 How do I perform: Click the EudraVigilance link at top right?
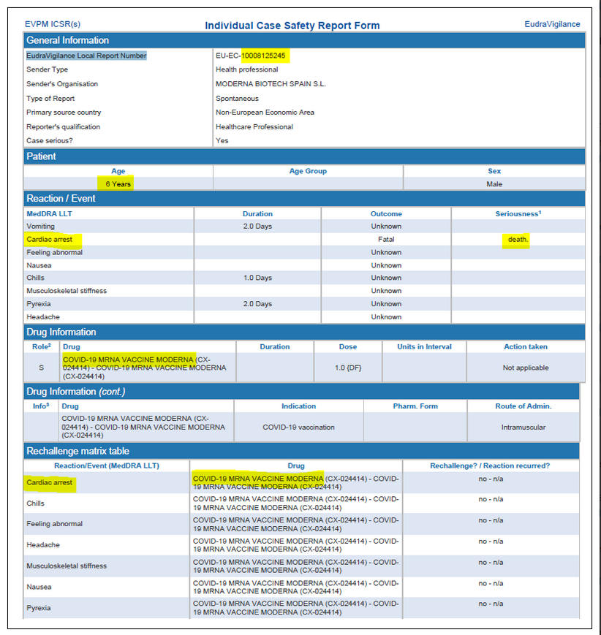tap(552, 24)
